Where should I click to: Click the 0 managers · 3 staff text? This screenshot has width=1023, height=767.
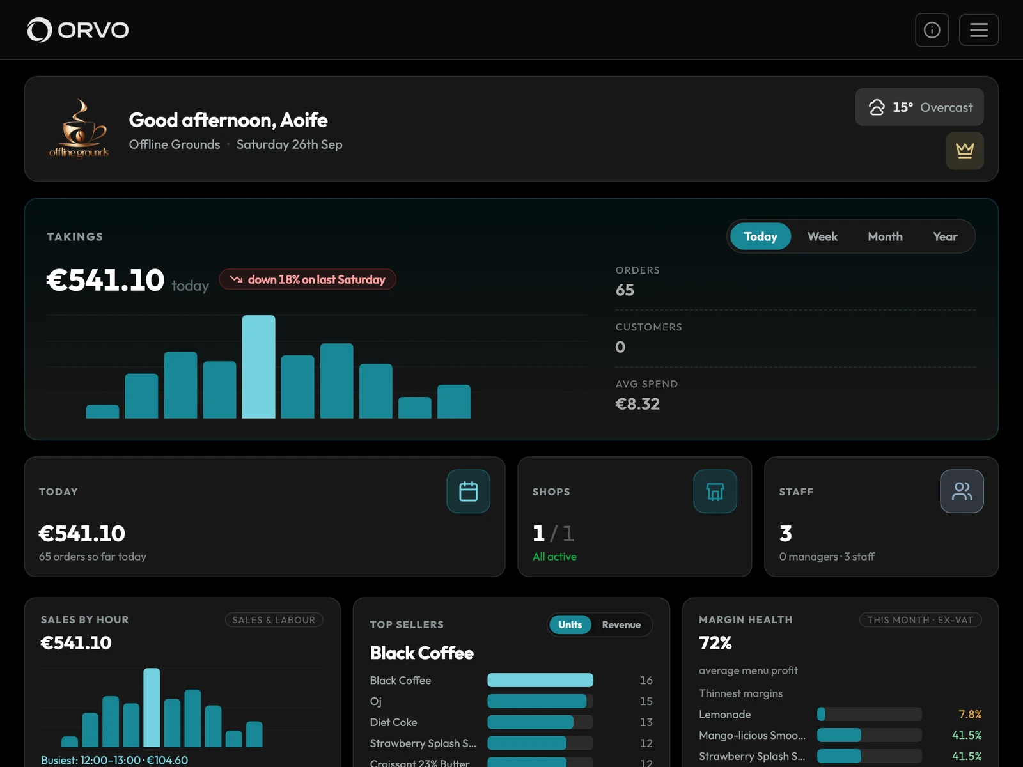827,557
